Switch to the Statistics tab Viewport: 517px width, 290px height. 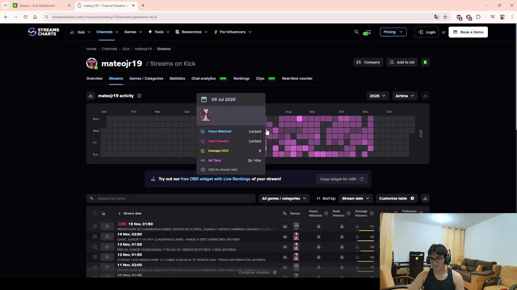177,79
